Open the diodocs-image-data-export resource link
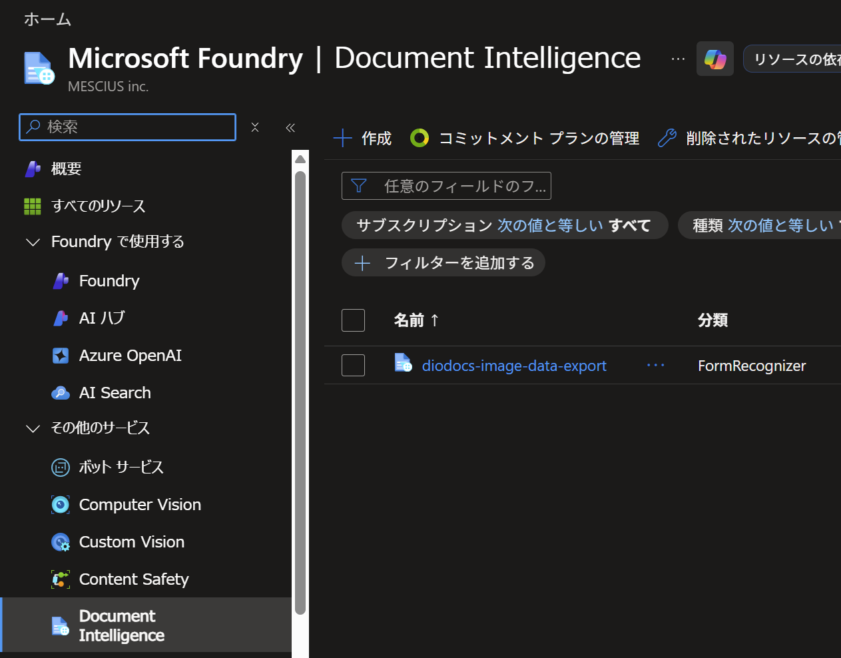Viewport: 841px width, 658px height. tap(514, 365)
